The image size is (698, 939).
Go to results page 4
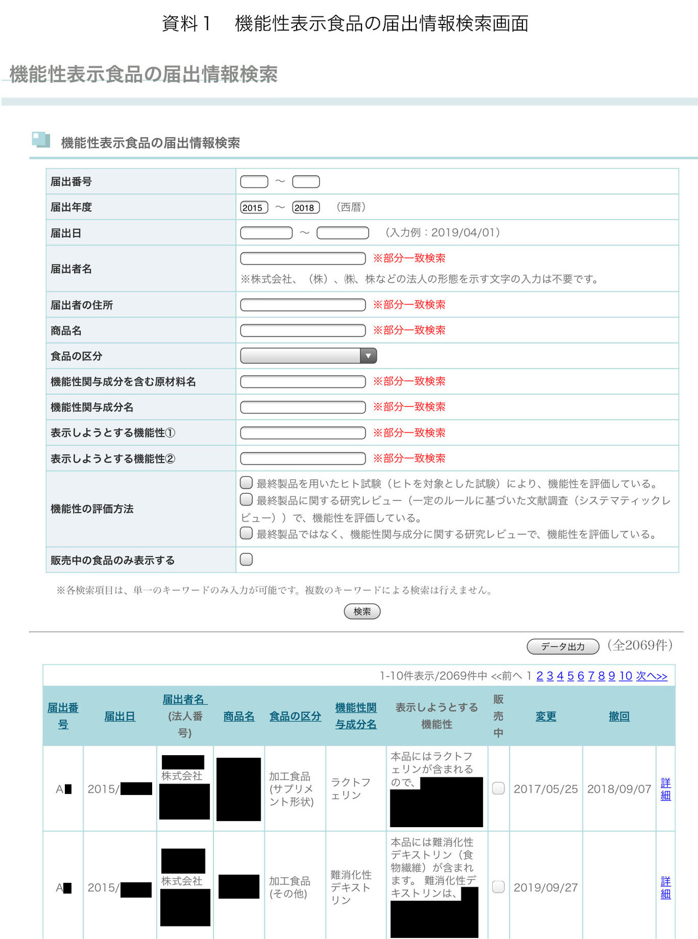click(x=560, y=676)
